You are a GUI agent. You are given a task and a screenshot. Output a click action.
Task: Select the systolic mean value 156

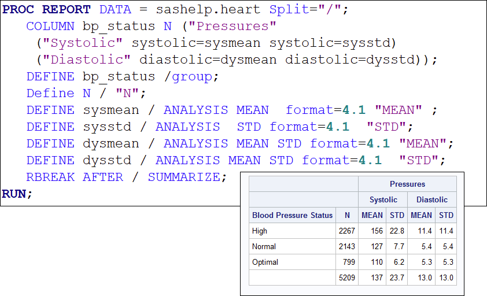[x=377, y=231]
